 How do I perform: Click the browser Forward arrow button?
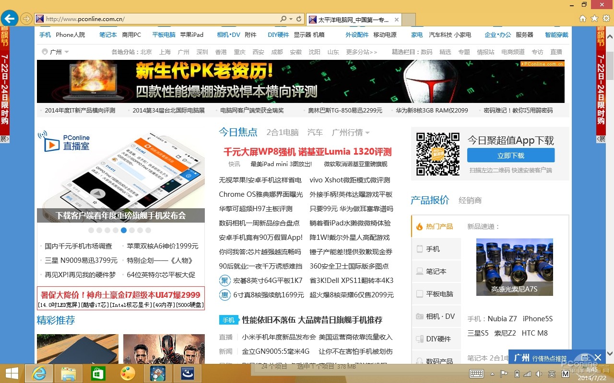click(26, 19)
